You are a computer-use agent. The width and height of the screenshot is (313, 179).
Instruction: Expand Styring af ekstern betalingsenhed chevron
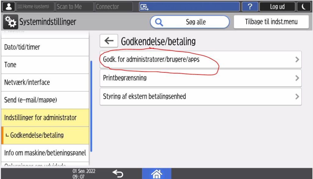(x=297, y=97)
